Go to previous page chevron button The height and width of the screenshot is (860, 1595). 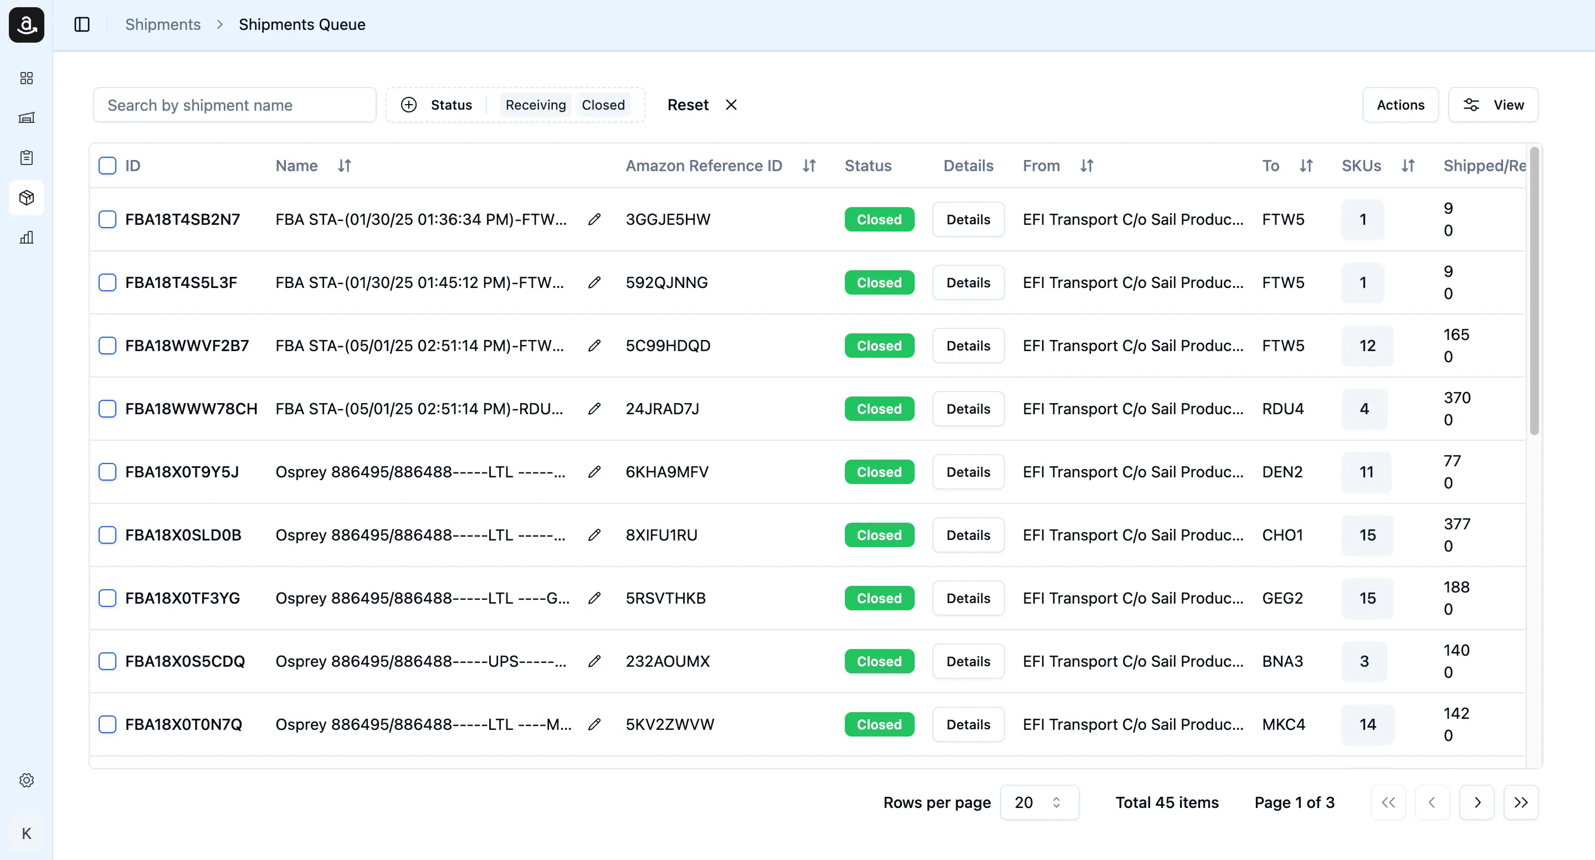pyautogui.click(x=1432, y=802)
